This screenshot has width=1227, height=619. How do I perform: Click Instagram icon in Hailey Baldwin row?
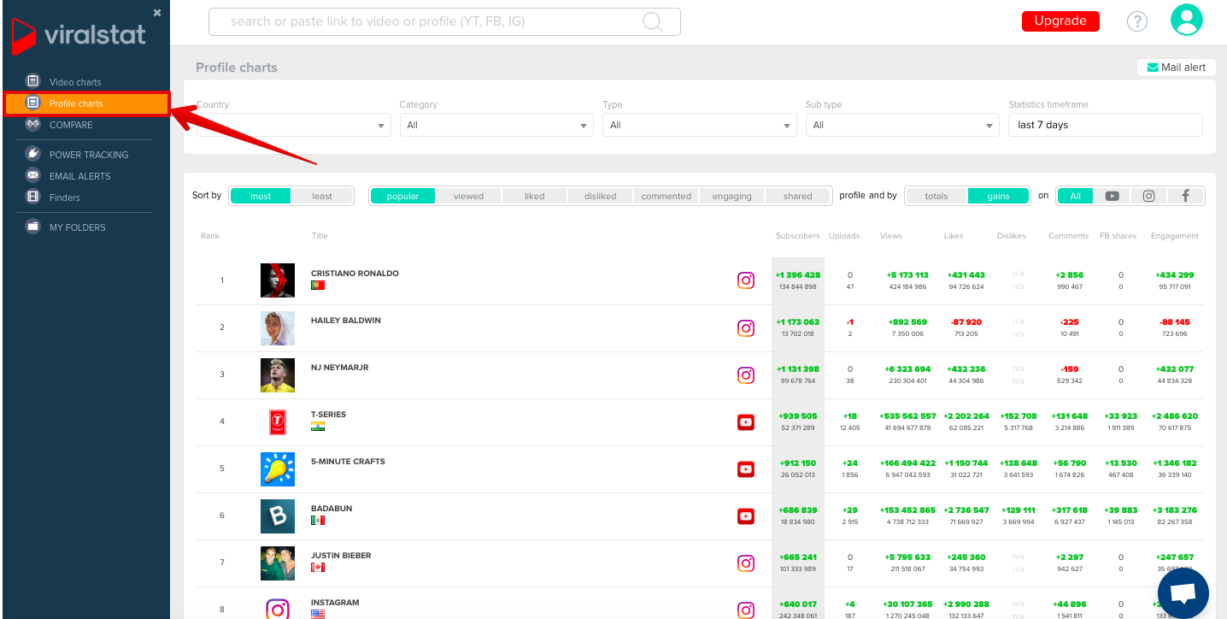746,327
